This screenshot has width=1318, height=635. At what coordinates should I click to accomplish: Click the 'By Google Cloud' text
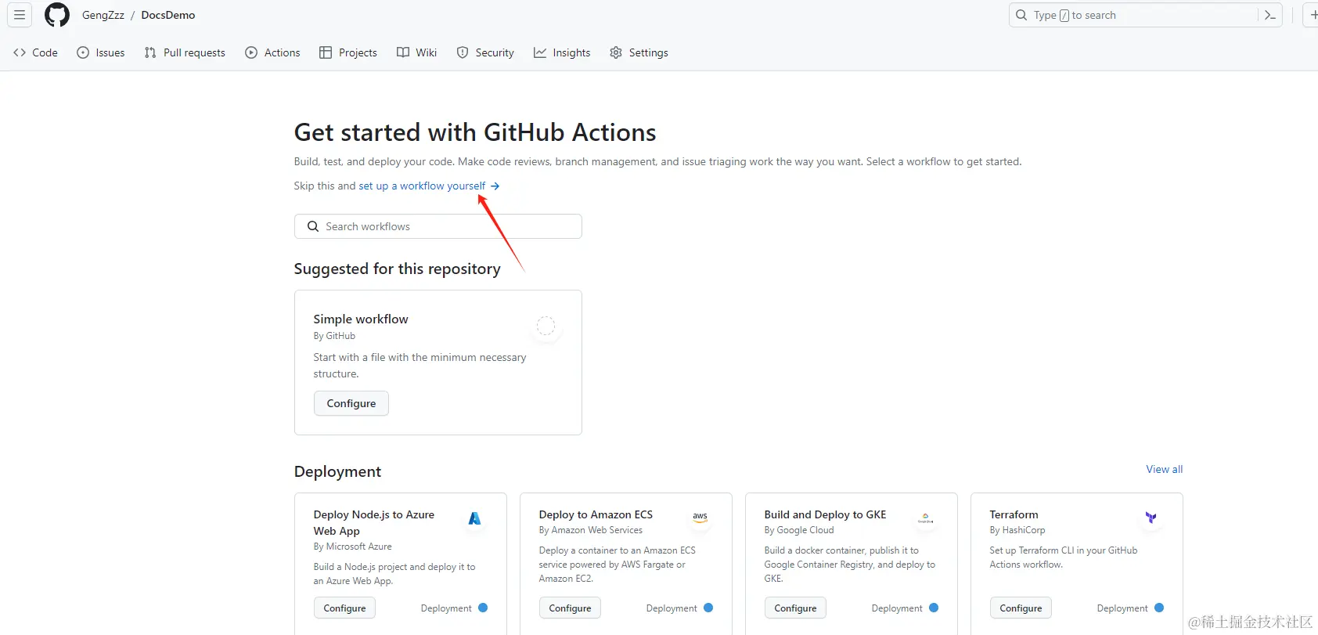(x=799, y=530)
